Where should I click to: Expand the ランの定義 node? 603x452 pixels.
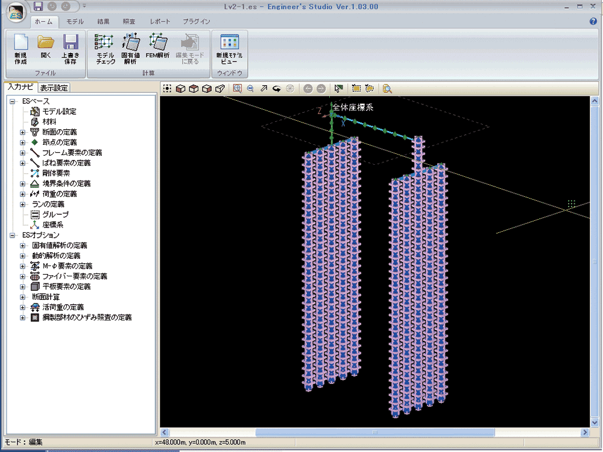pyautogui.click(x=22, y=205)
